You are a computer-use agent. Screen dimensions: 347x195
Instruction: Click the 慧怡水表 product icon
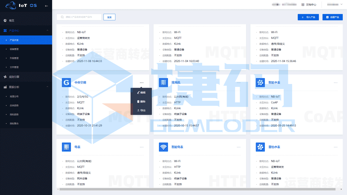click(x=260, y=147)
